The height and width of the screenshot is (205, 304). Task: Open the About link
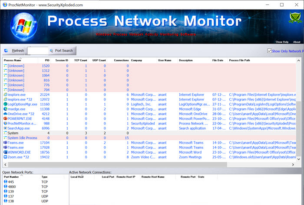pos(297,42)
